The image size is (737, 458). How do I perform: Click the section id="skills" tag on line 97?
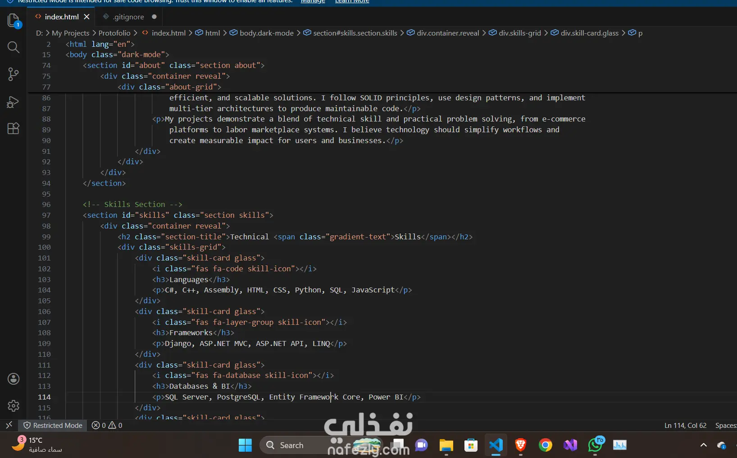[x=178, y=215]
